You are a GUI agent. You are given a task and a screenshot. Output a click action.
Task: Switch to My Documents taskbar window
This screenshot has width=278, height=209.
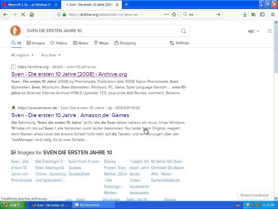[x=94, y=205]
